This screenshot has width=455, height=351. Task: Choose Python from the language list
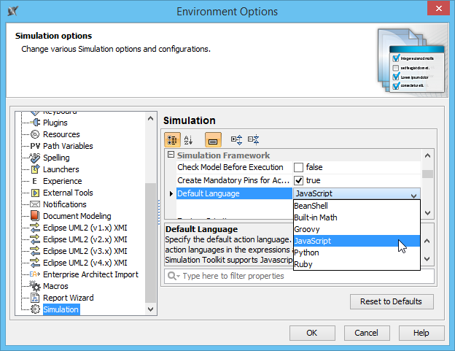[x=306, y=252]
